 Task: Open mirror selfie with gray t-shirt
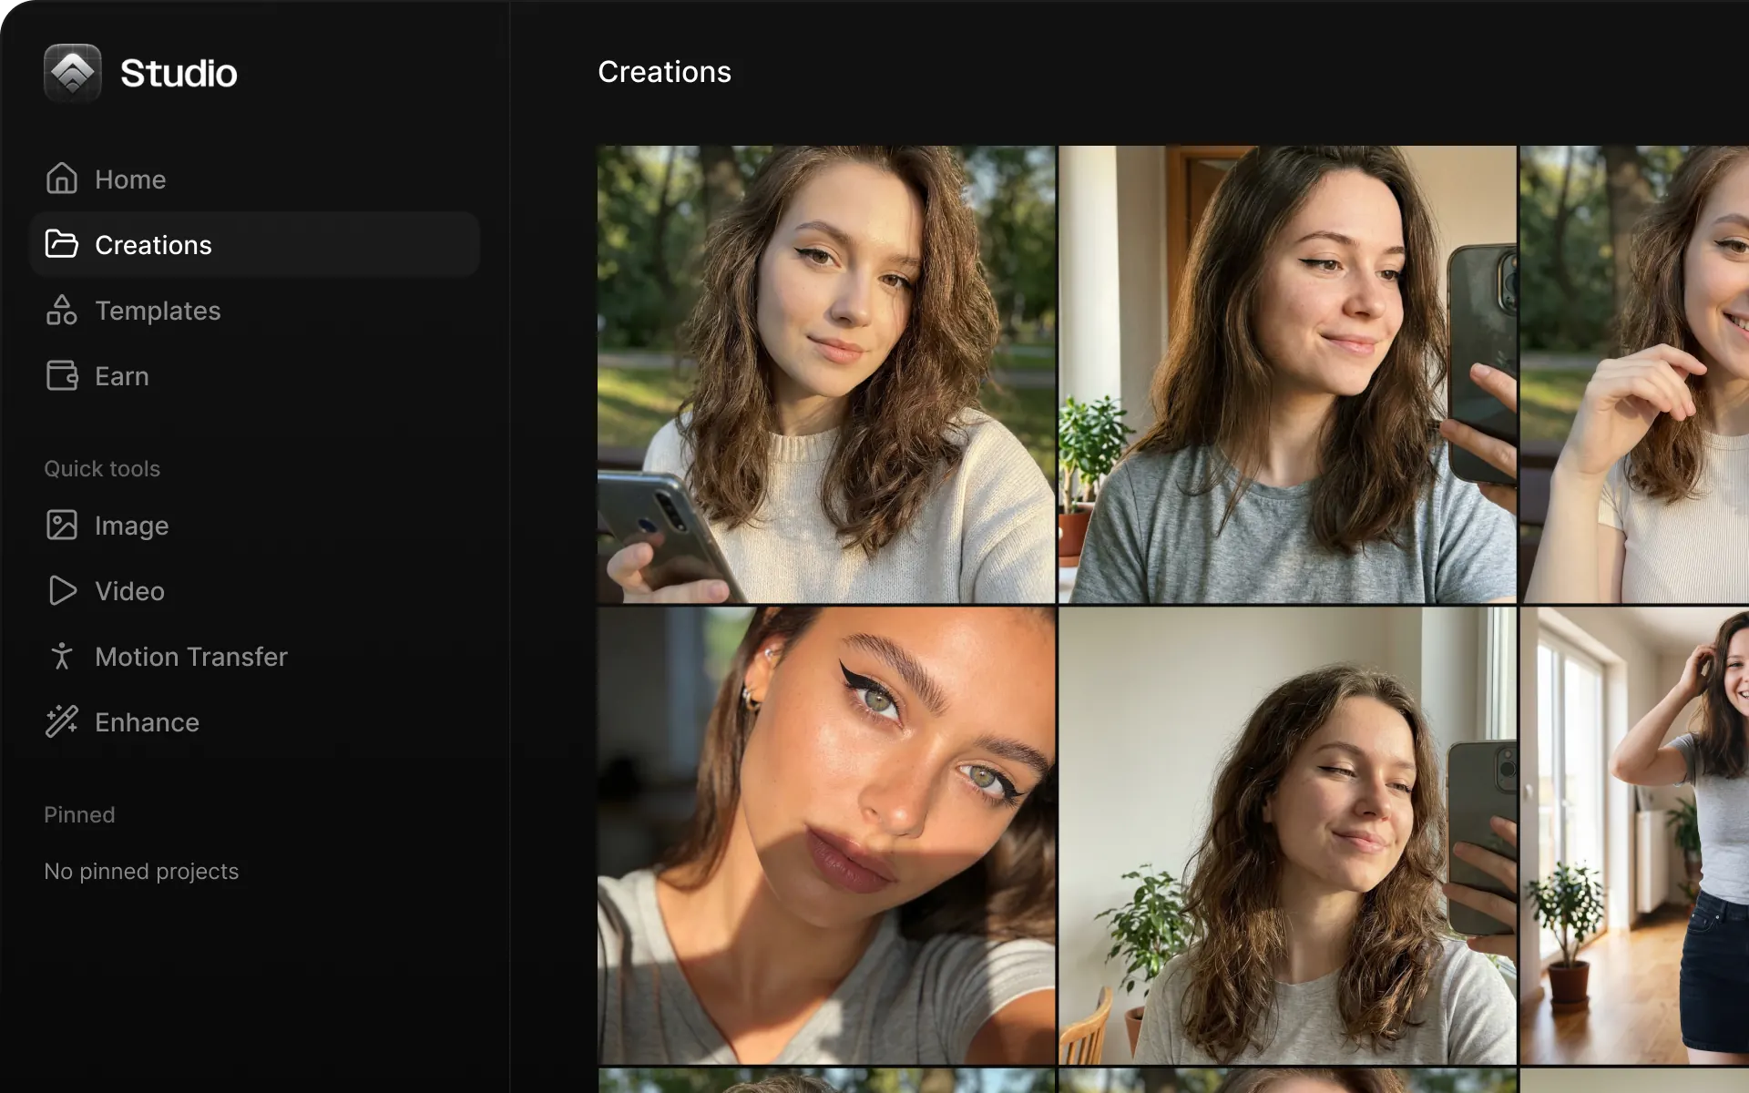1288,374
